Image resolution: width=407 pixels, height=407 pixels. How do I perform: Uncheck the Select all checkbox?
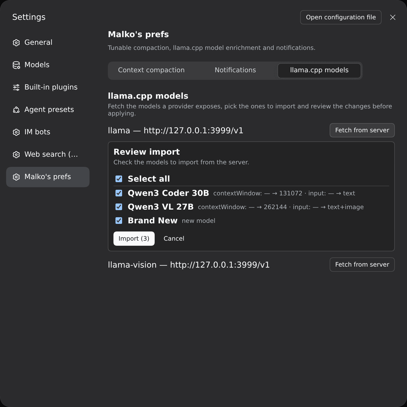(x=119, y=179)
